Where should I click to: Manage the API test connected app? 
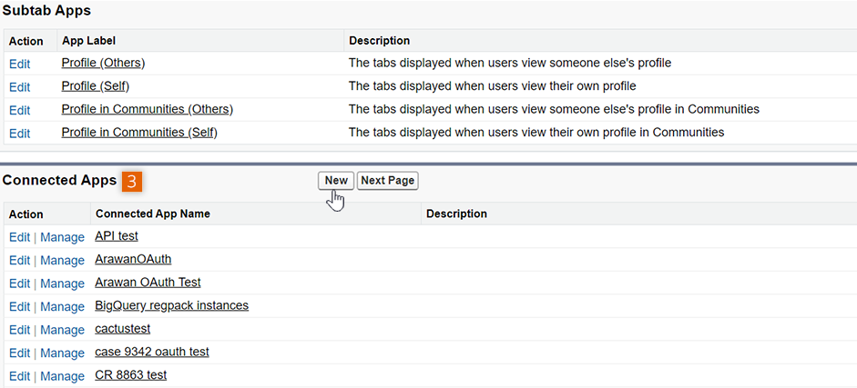[x=62, y=237]
